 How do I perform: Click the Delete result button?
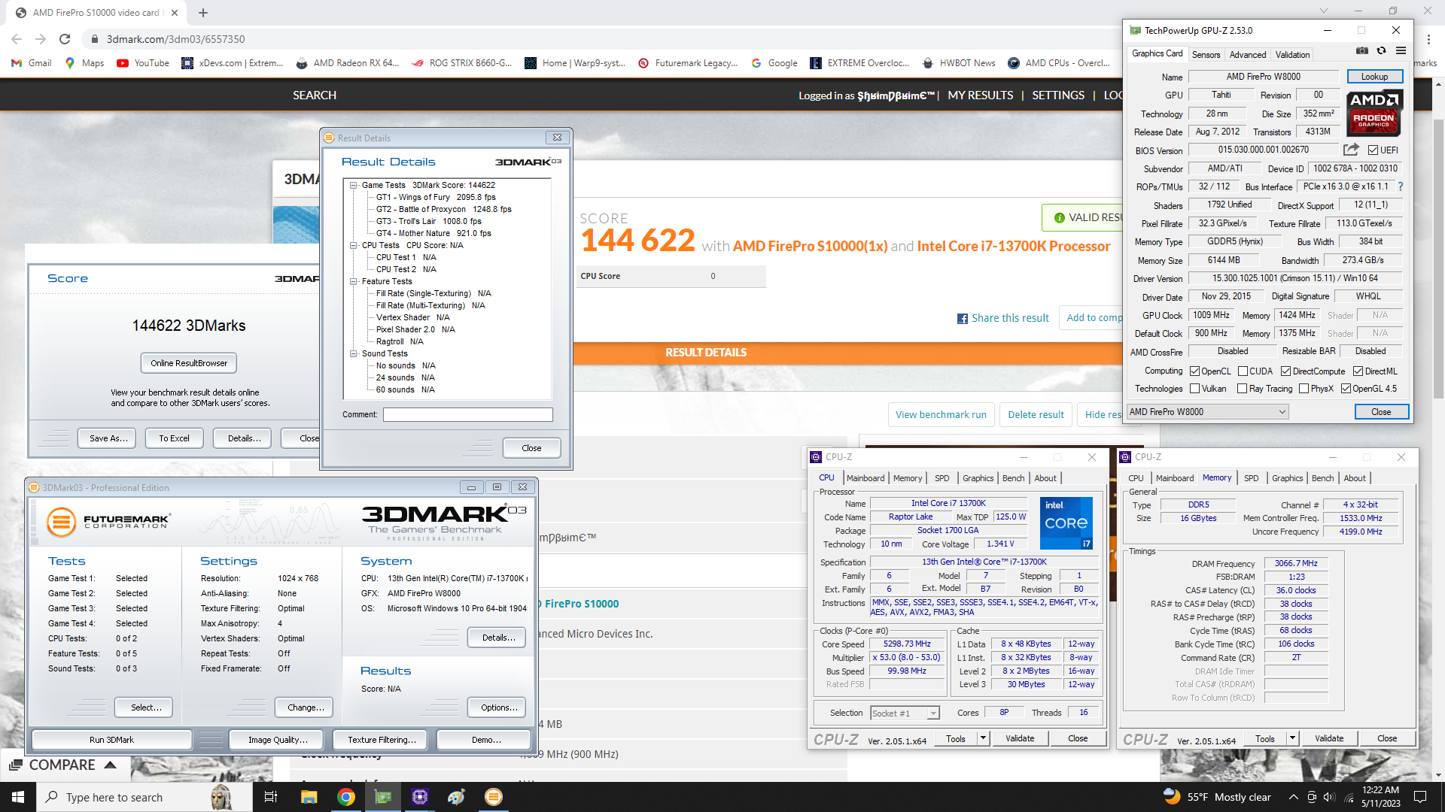point(1036,414)
